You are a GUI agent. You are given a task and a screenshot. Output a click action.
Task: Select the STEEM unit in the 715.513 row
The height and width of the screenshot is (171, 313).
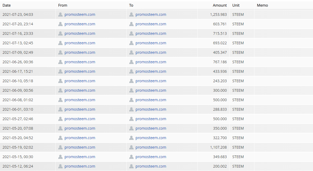pos(238,33)
